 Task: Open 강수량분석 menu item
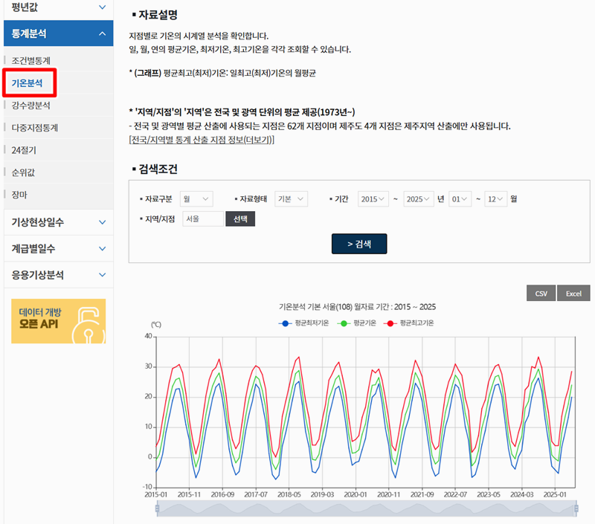click(x=30, y=106)
